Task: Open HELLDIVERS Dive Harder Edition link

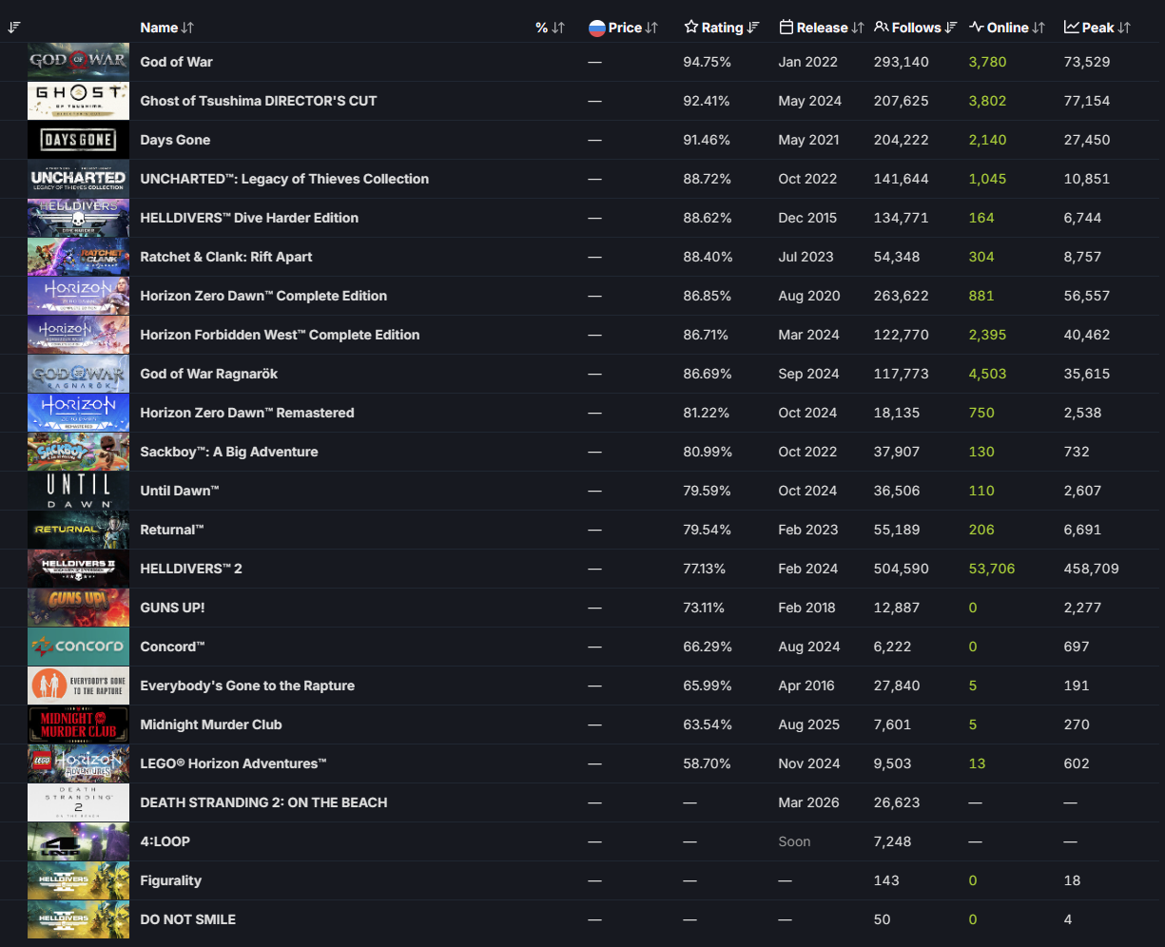Action: point(249,218)
